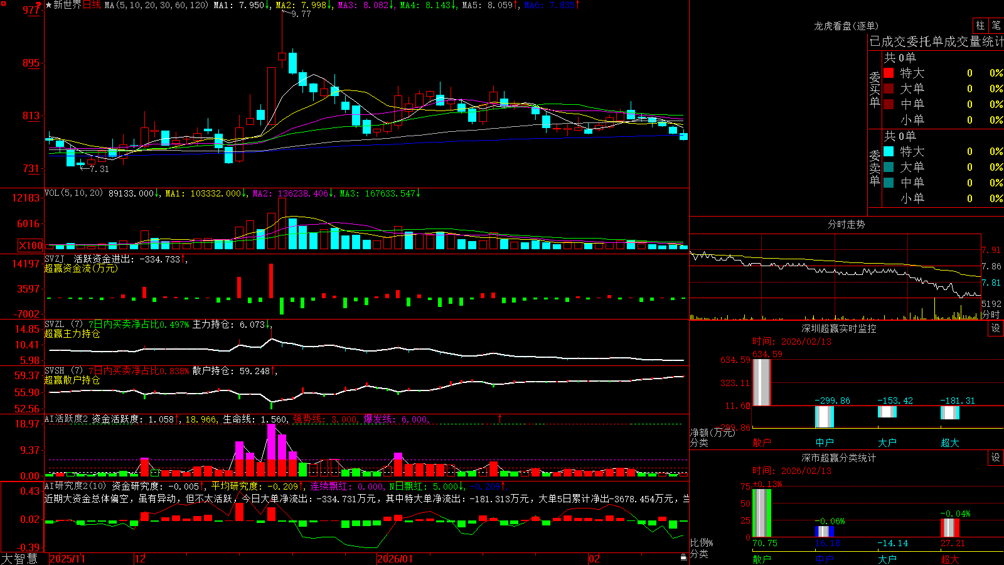This screenshot has height=565, width=1004.
Task: Click the teal 大单 sell-order swatch
Action: pos(889,167)
